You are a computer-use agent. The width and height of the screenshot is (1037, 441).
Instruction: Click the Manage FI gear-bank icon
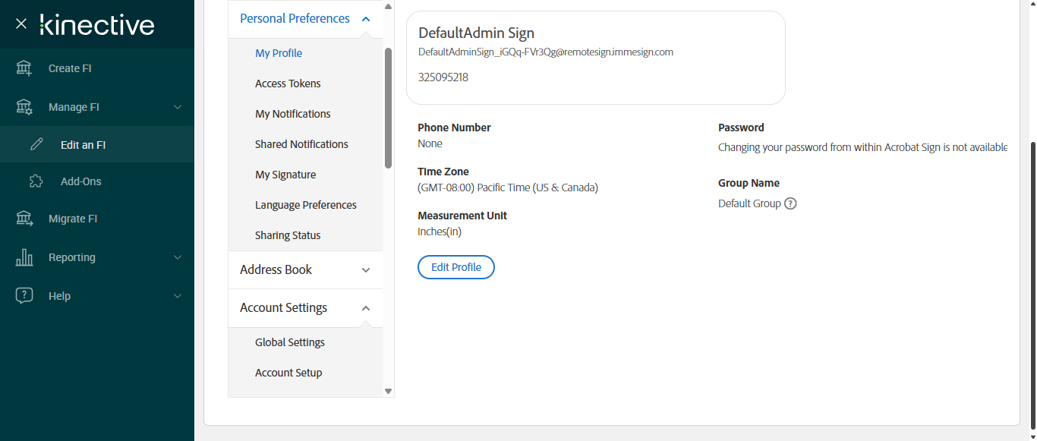coord(24,107)
